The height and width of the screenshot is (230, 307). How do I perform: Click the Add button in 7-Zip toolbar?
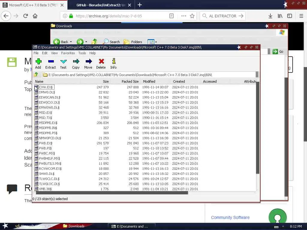38,64
